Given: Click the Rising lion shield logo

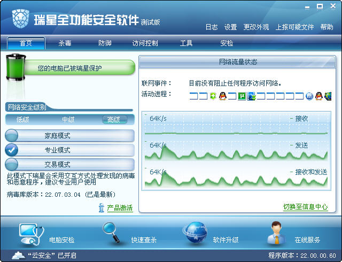Looking at the screenshot, I should pyautogui.click(x=21, y=19).
